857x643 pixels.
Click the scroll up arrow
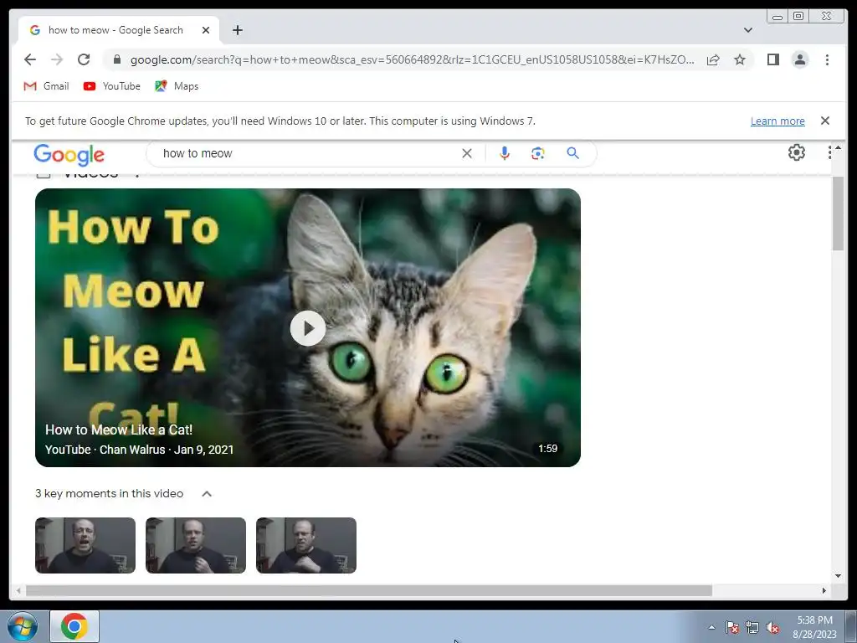(x=838, y=147)
